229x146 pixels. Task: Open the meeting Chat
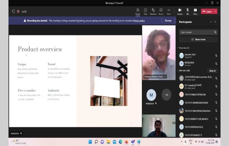click(x=146, y=11)
